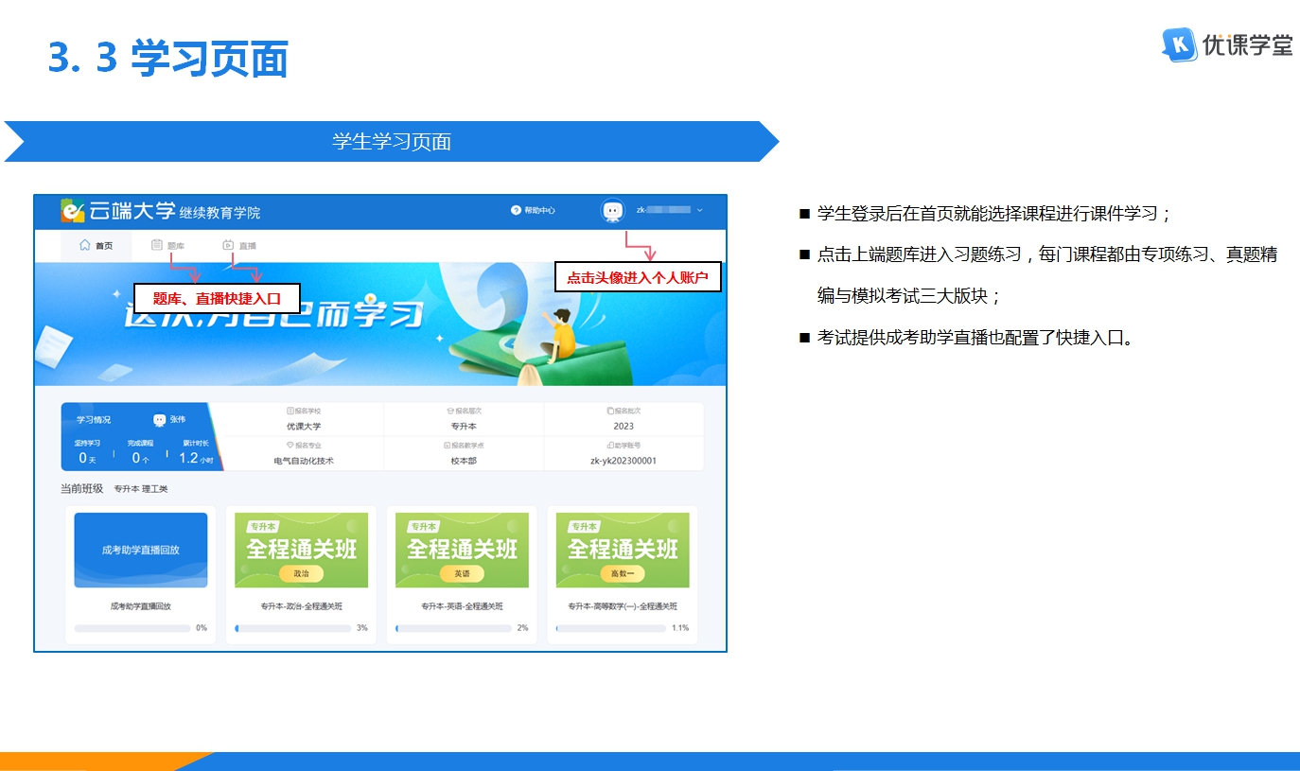
Task: Expand the account dropdown arrow
Action: click(700, 211)
